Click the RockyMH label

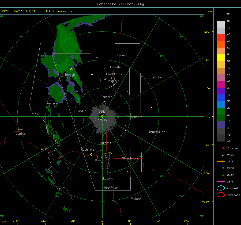(71, 75)
